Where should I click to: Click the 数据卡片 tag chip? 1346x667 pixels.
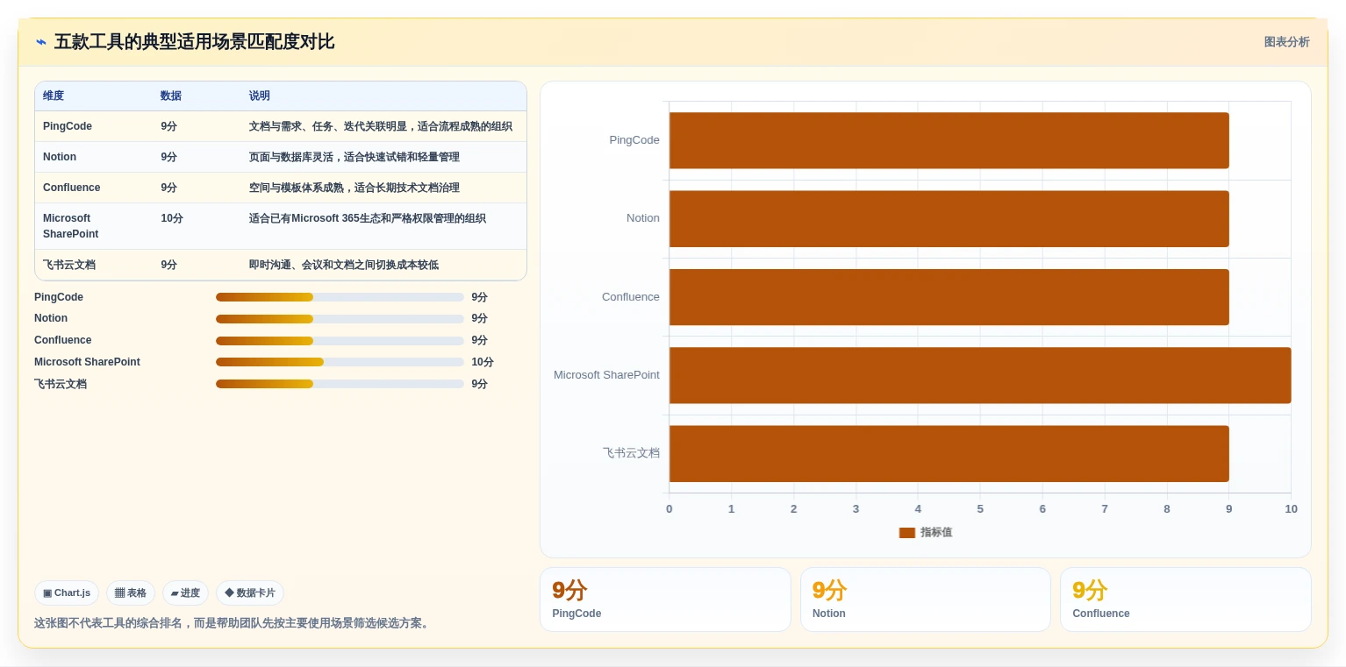click(x=250, y=593)
